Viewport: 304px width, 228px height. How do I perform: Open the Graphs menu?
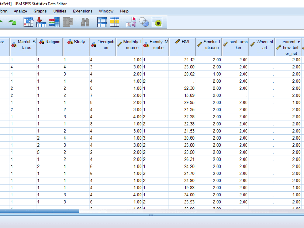40,11
